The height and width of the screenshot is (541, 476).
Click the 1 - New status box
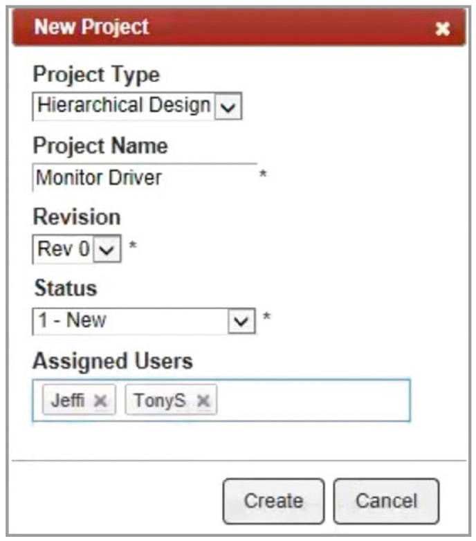130,321
